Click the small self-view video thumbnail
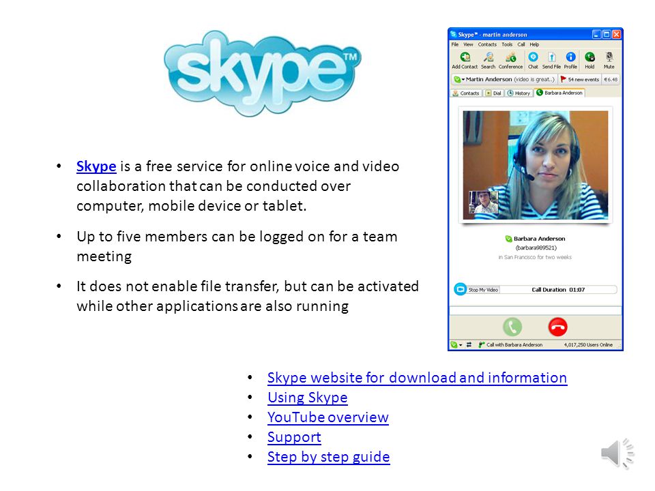Image resolution: width=655 pixels, height=491 pixels. (x=483, y=202)
